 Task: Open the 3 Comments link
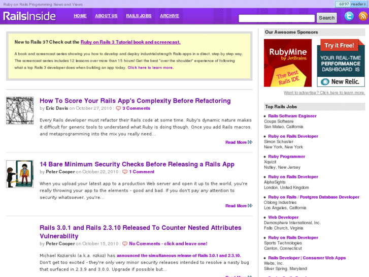(x=136, y=108)
